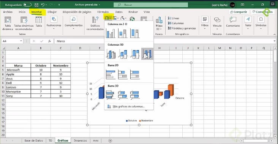The image size is (278, 144).
Task: Pick the 3D clustered column chart icon
Action: 111,54
